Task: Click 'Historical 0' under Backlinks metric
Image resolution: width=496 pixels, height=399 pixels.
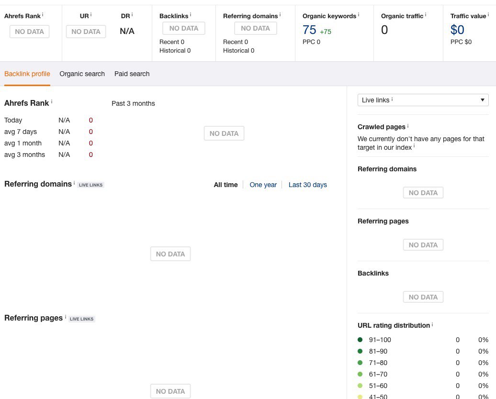Action: coord(175,50)
